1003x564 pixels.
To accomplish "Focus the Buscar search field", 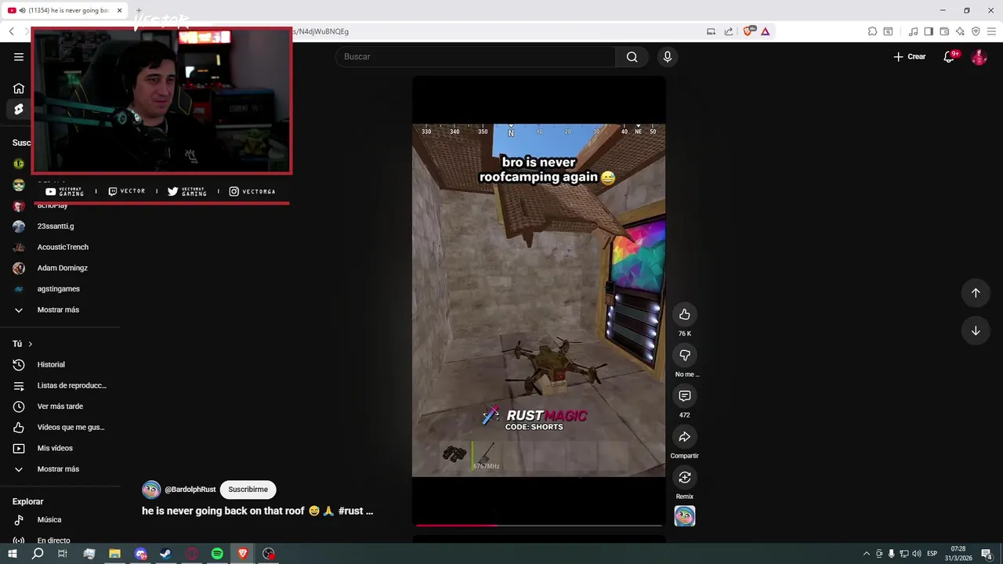I will pyautogui.click(x=476, y=56).
